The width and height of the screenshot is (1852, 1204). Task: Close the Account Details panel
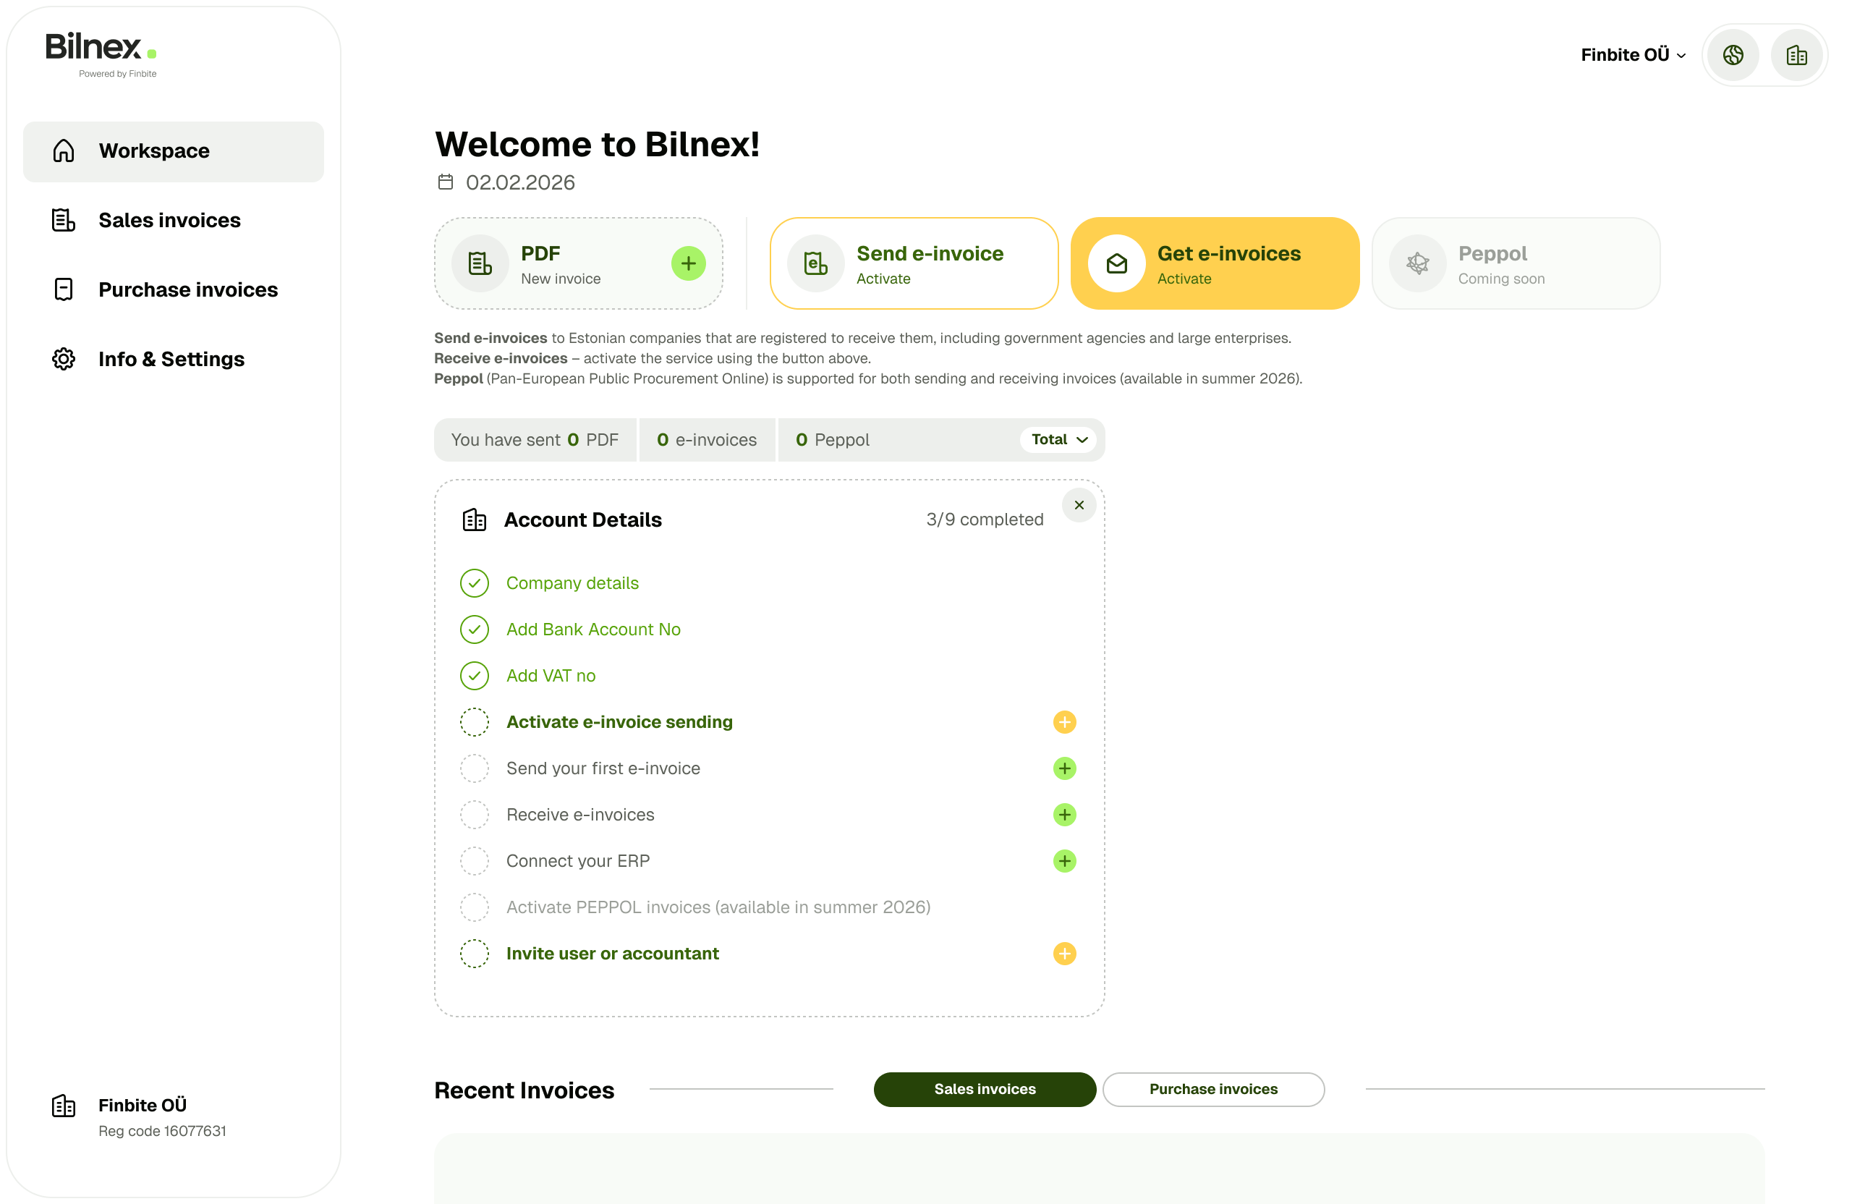1079,505
